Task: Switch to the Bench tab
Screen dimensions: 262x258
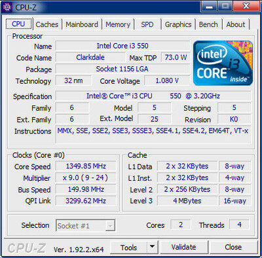Action: (x=208, y=24)
